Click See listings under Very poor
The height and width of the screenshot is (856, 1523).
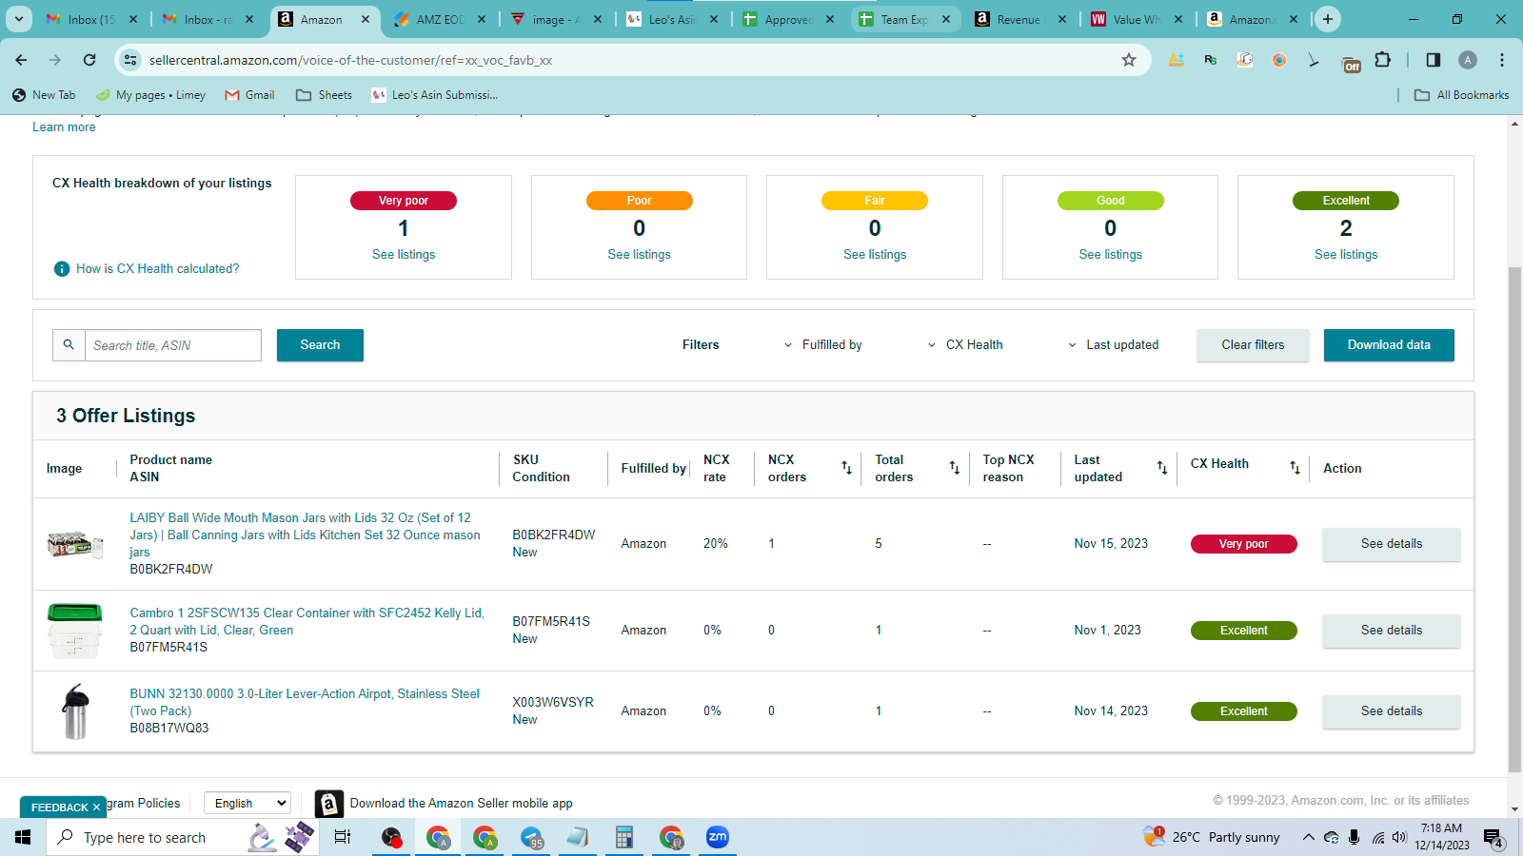(x=404, y=255)
